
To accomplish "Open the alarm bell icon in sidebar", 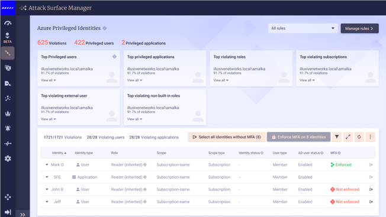I will pos(8,128).
